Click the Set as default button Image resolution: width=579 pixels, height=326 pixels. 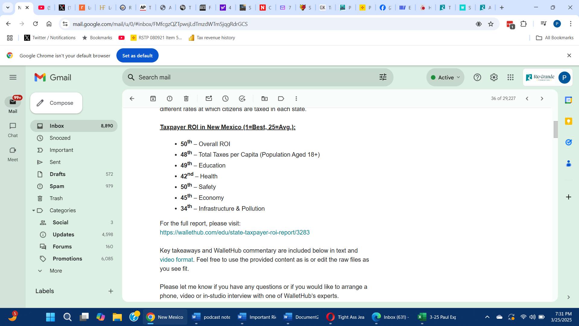(137, 56)
